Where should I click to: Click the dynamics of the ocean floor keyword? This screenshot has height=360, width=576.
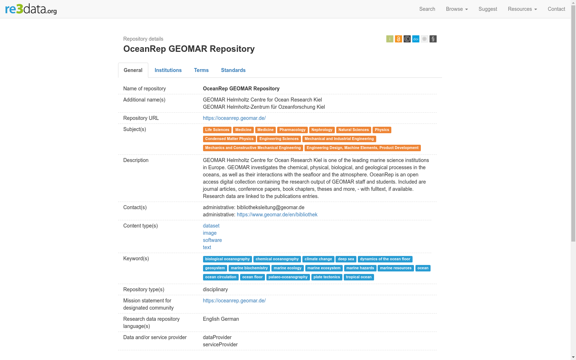(x=385, y=259)
